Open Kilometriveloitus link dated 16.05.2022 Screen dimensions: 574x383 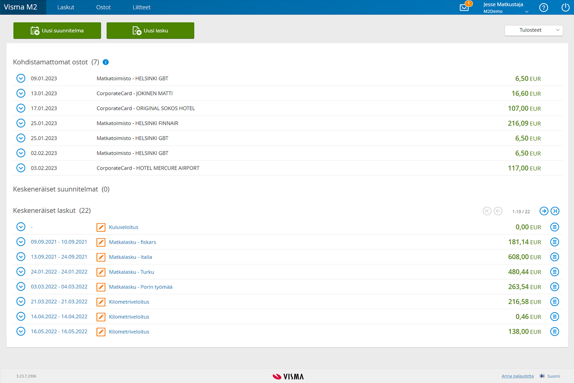point(129,332)
